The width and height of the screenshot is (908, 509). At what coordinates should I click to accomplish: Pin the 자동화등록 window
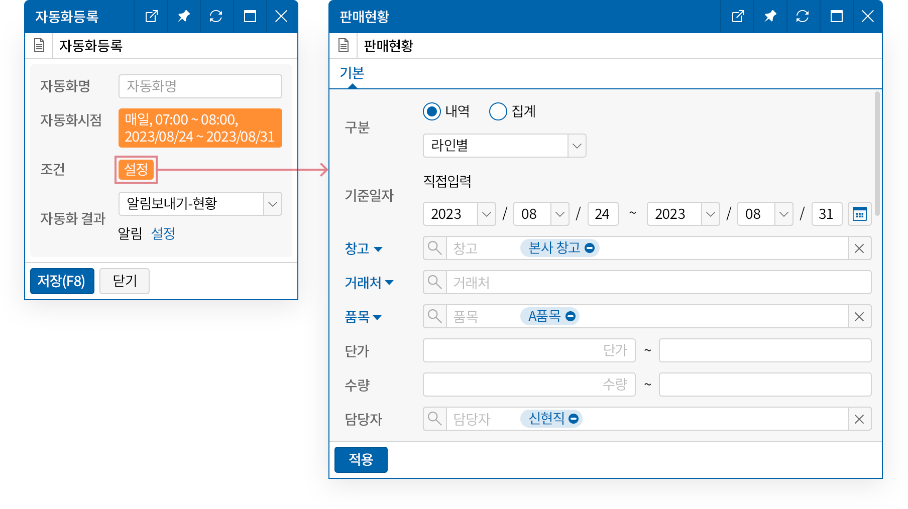[x=183, y=17]
